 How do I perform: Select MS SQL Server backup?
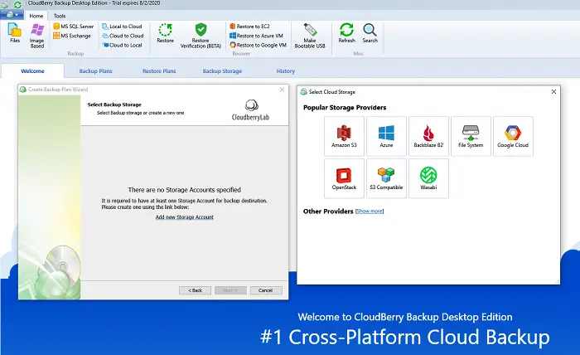click(x=73, y=27)
